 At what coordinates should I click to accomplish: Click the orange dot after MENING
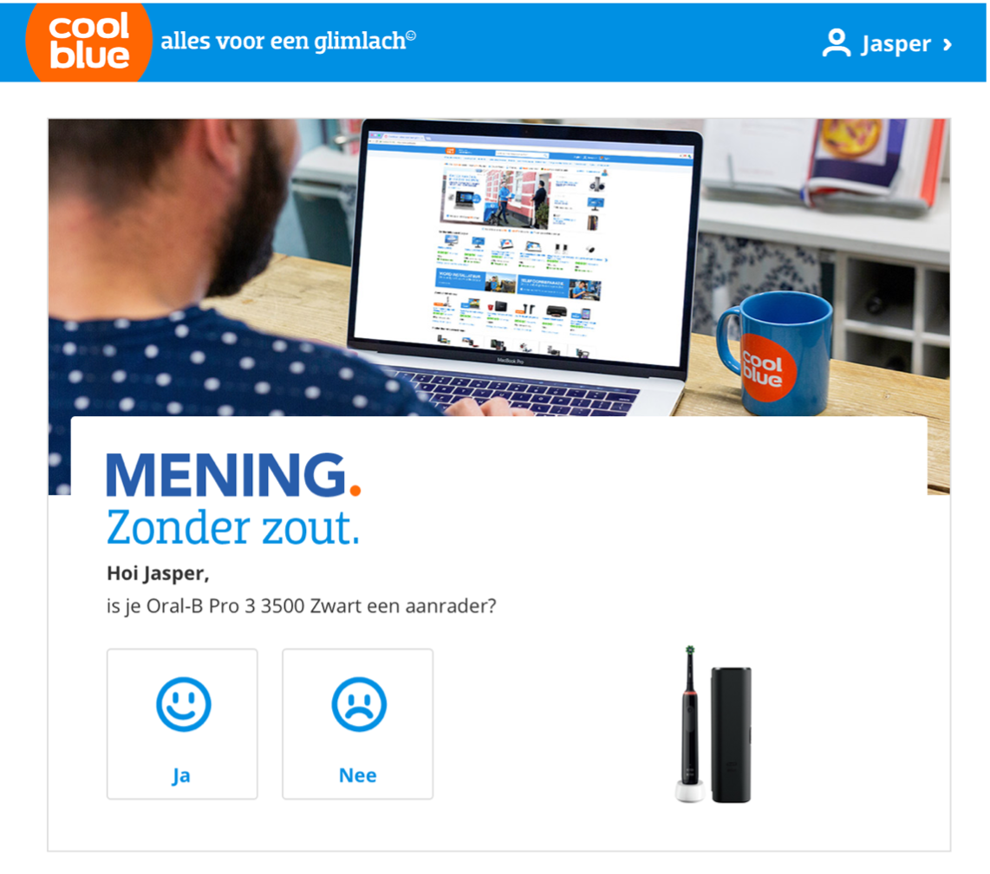click(x=355, y=490)
